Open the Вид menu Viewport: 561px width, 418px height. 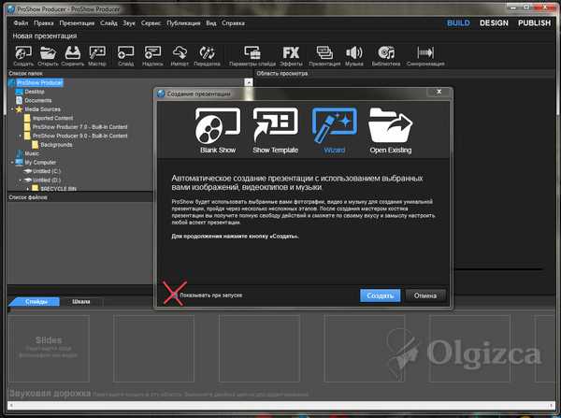(x=211, y=23)
